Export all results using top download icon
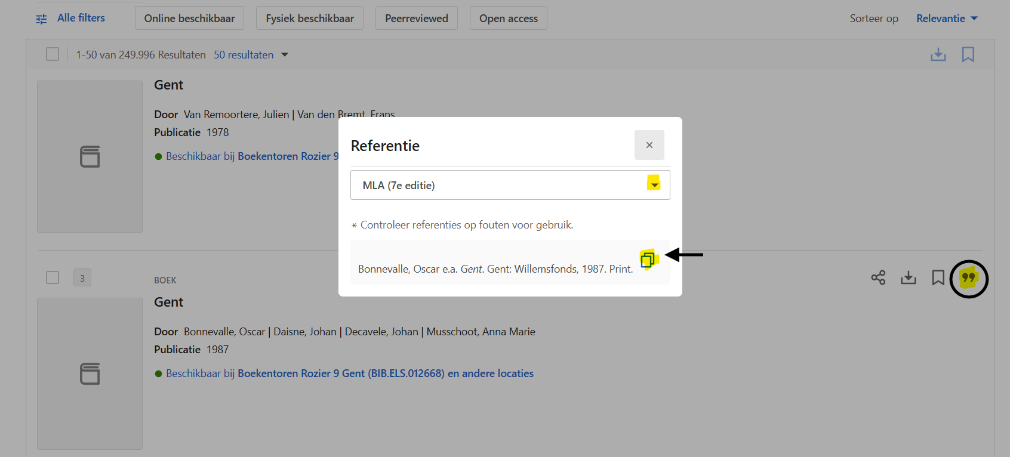1010x457 pixels. tap(938, 55)
